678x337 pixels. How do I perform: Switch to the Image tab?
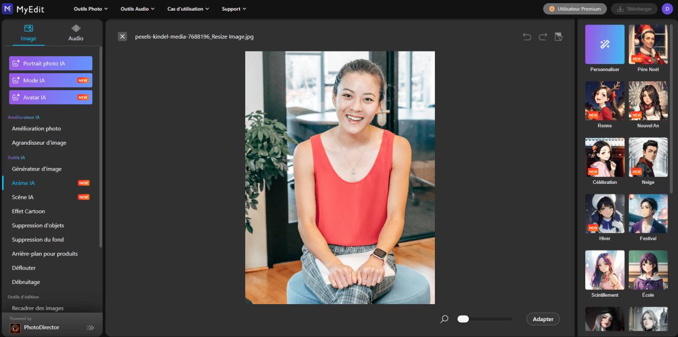pyautogui.click(x=29, y=33)
